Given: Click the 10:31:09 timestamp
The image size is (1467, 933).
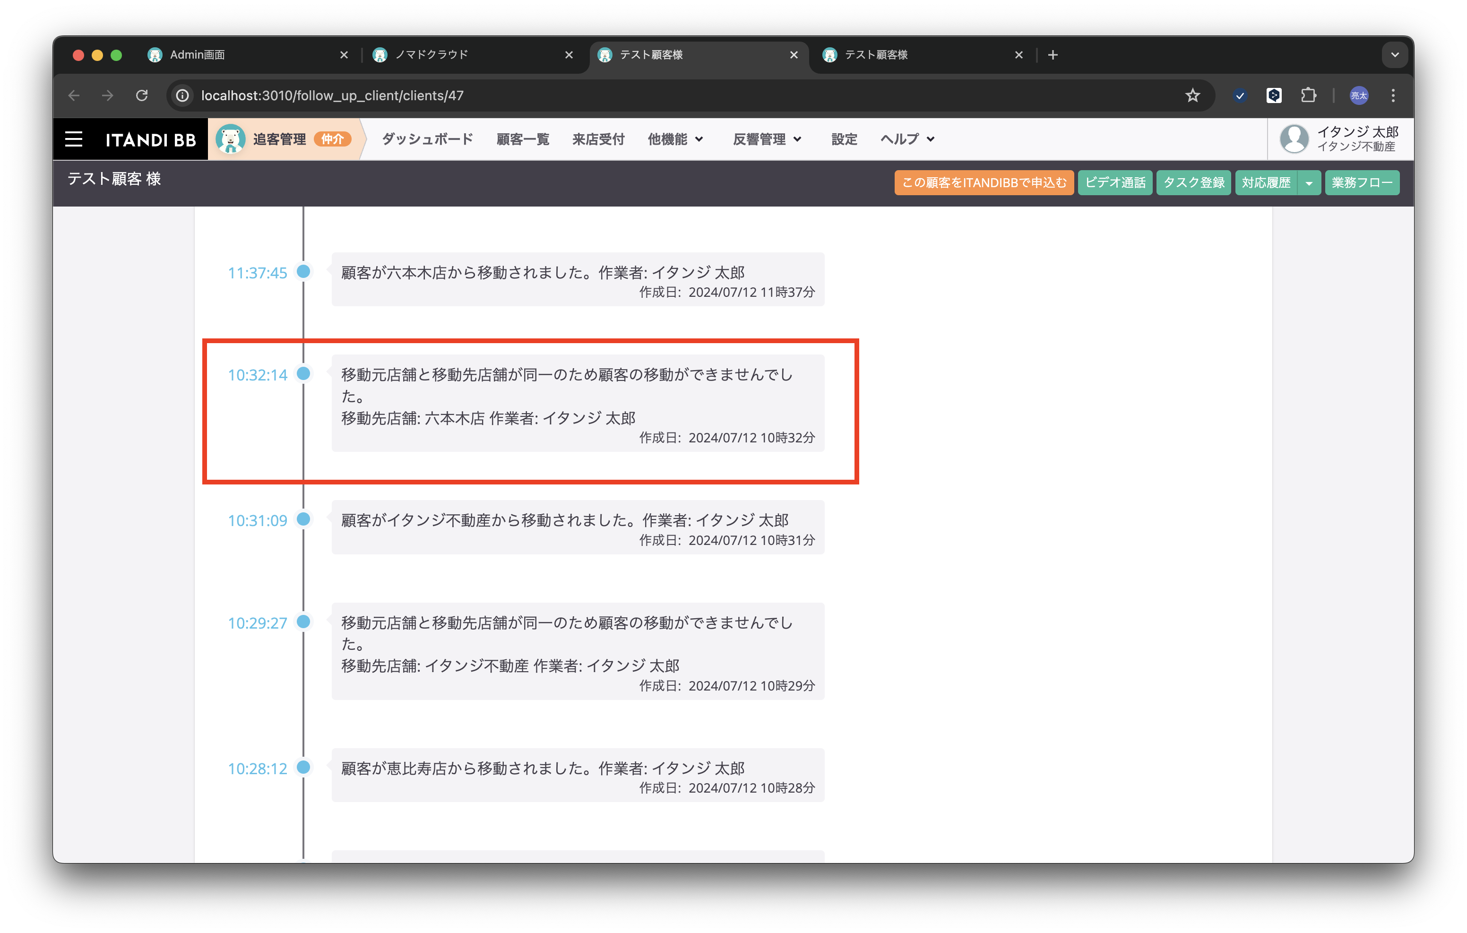Looking at the screenshot, I should [257, 520].
